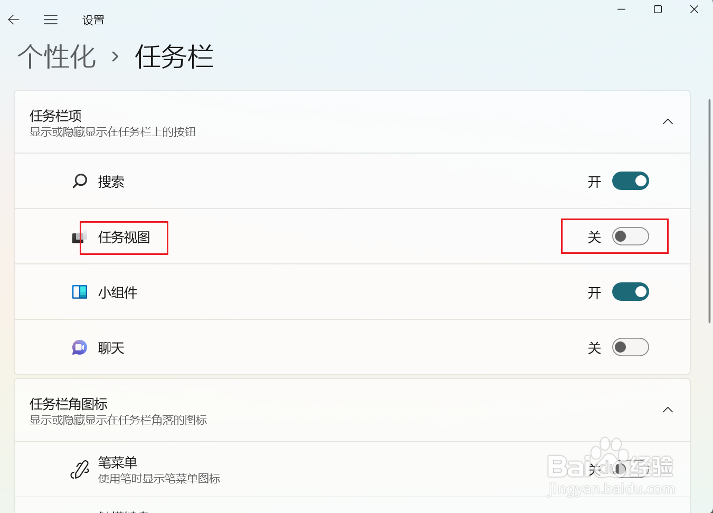Collapse the 任务栏角图标 section chevron

668,410
